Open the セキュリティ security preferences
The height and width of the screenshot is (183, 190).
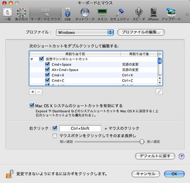(120, 15)
